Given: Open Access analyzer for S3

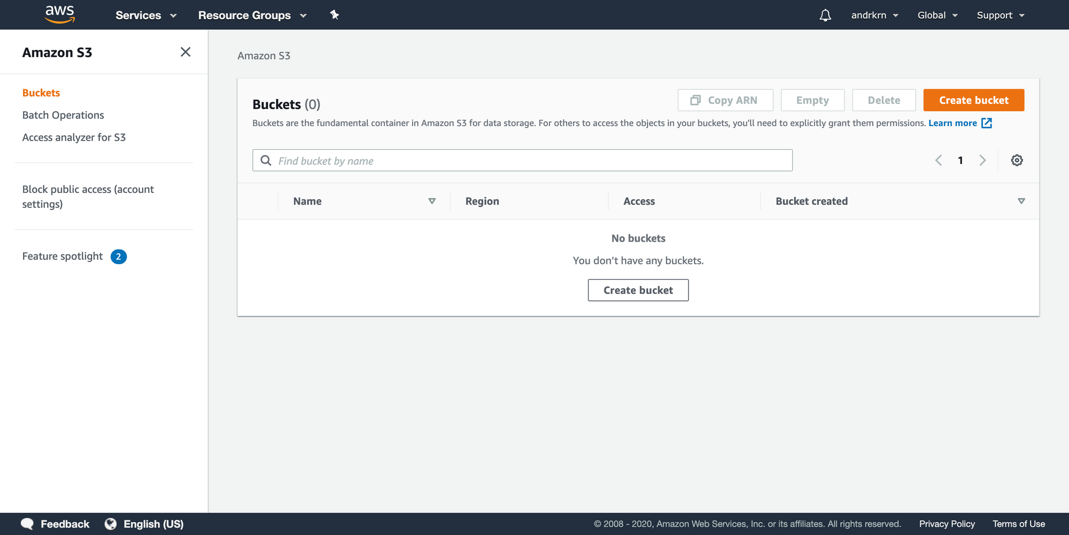Looking at the screenshot, I should click(x=74, y=137).
